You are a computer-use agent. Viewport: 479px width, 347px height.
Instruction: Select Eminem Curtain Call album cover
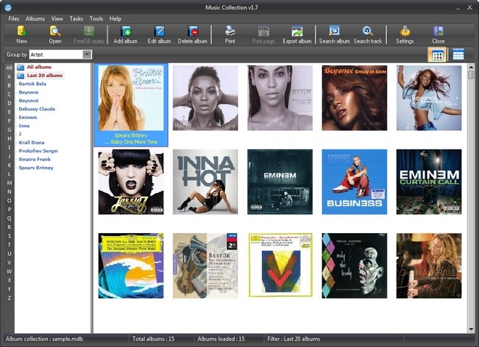429,181
